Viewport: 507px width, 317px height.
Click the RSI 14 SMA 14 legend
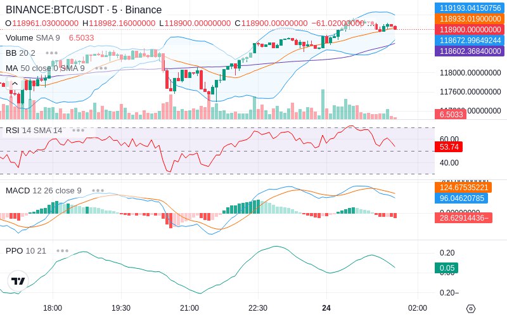(x=34, y=130)
